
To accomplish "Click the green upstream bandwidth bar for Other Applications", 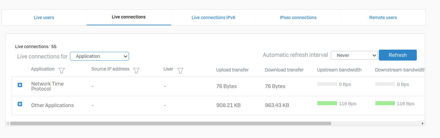I will (327, 103).
